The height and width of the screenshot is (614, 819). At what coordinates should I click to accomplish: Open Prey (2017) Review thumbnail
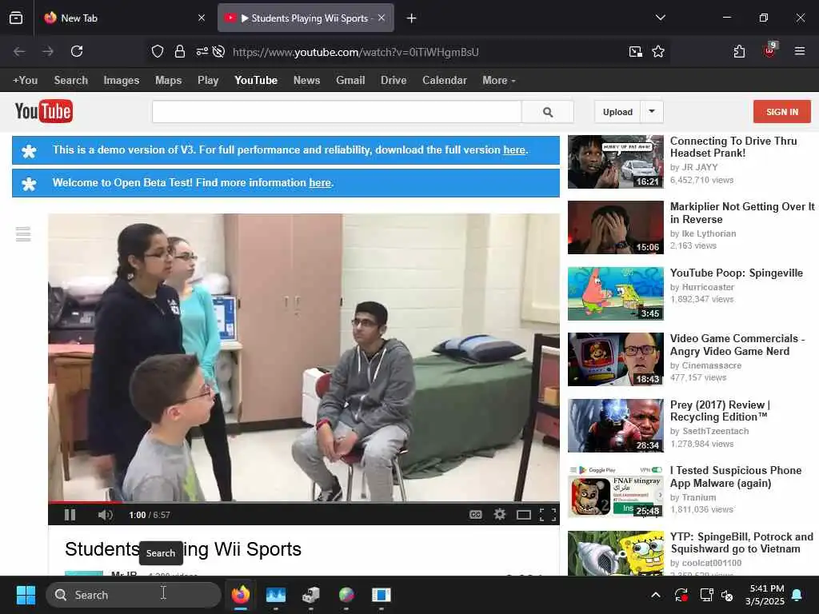tap(616, 425)
